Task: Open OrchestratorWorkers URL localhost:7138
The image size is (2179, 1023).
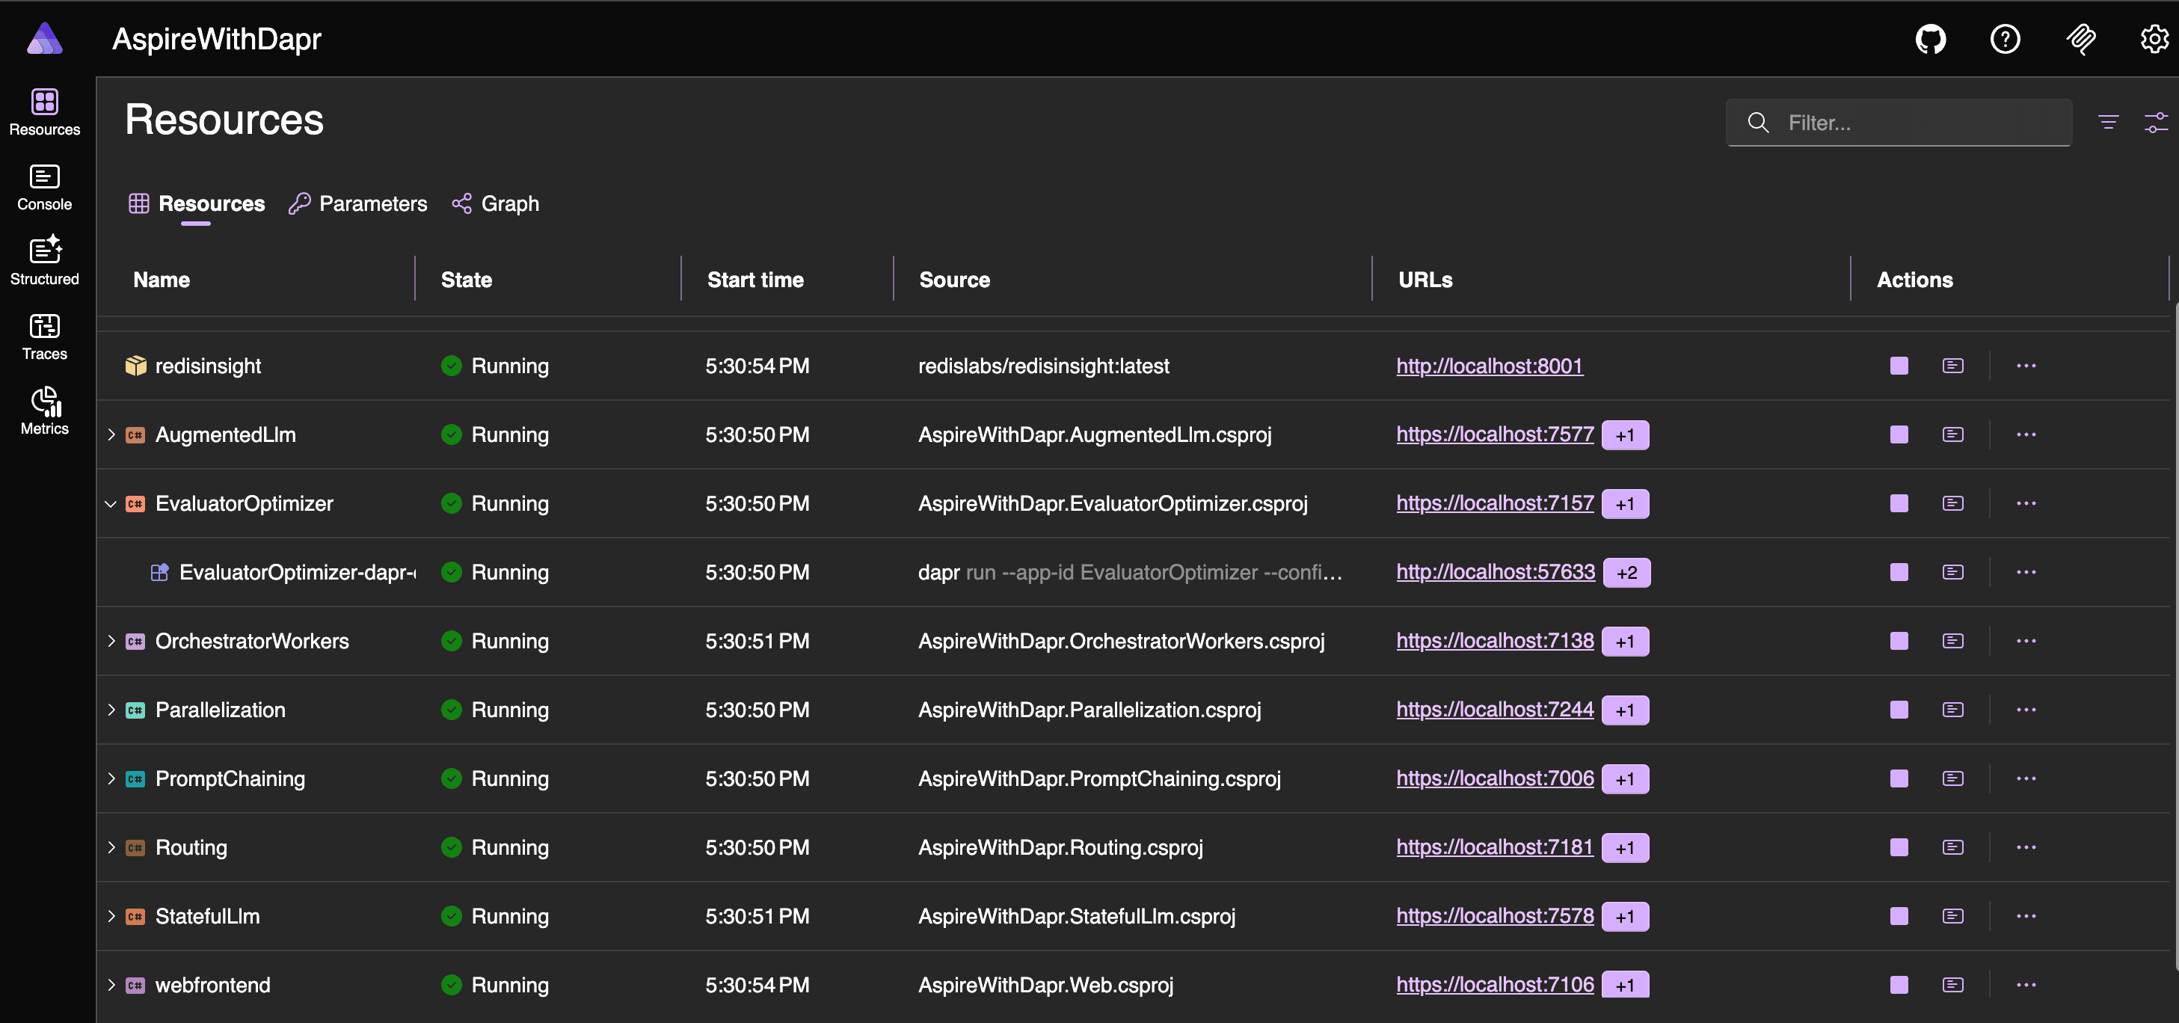Action: pos(1495,642)
